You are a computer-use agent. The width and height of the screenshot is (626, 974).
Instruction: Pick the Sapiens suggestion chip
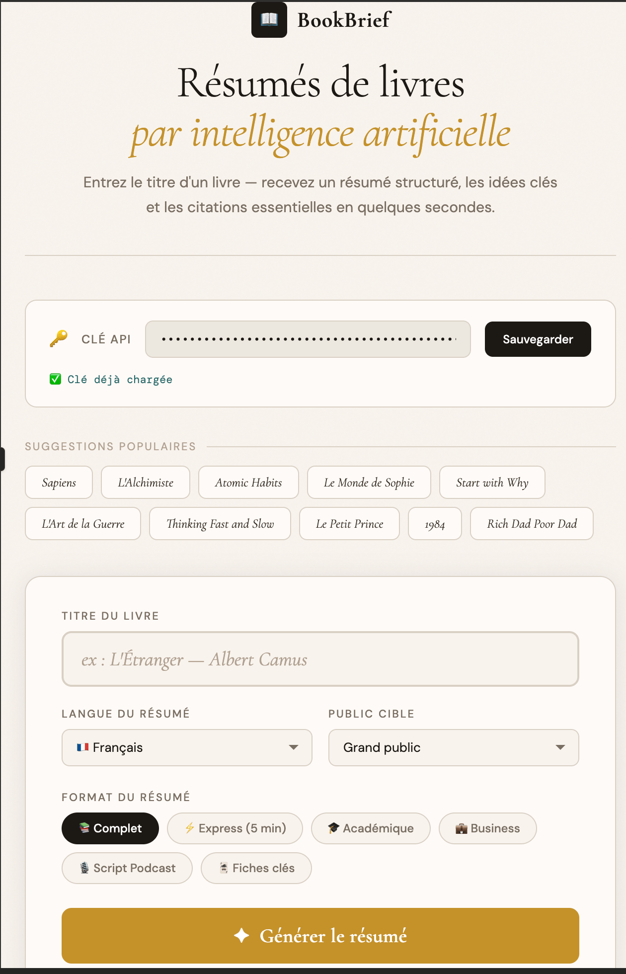(59, 482)
